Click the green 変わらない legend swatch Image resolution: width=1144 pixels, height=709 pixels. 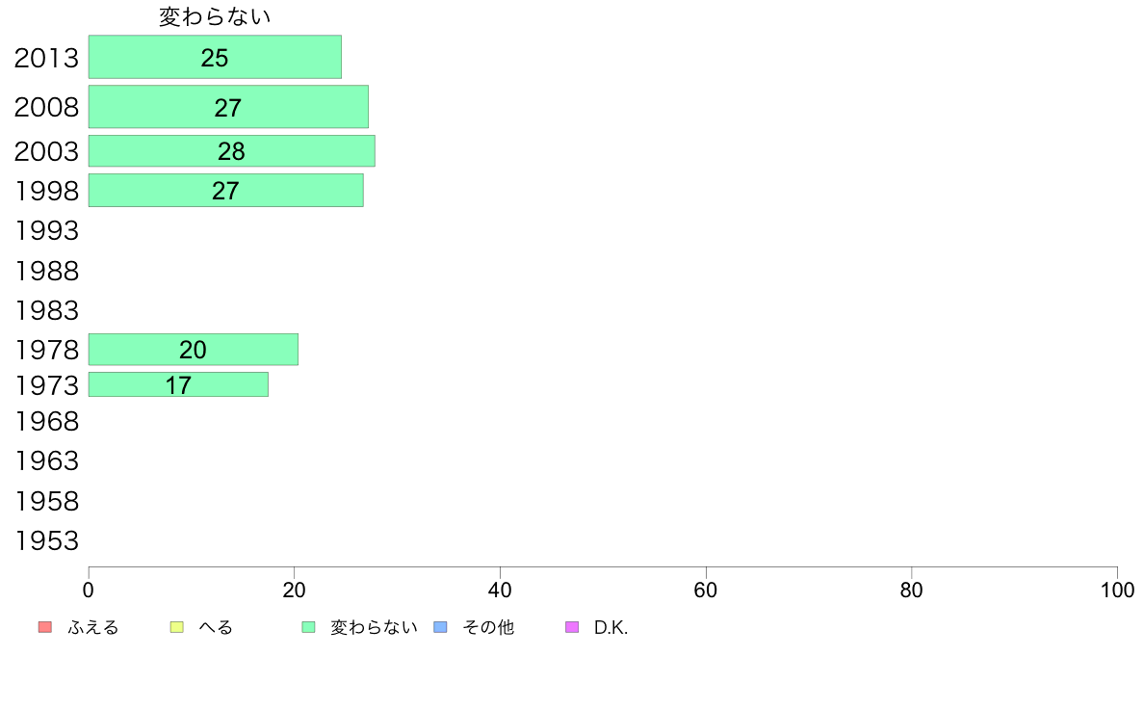click(x=308, y=627)
